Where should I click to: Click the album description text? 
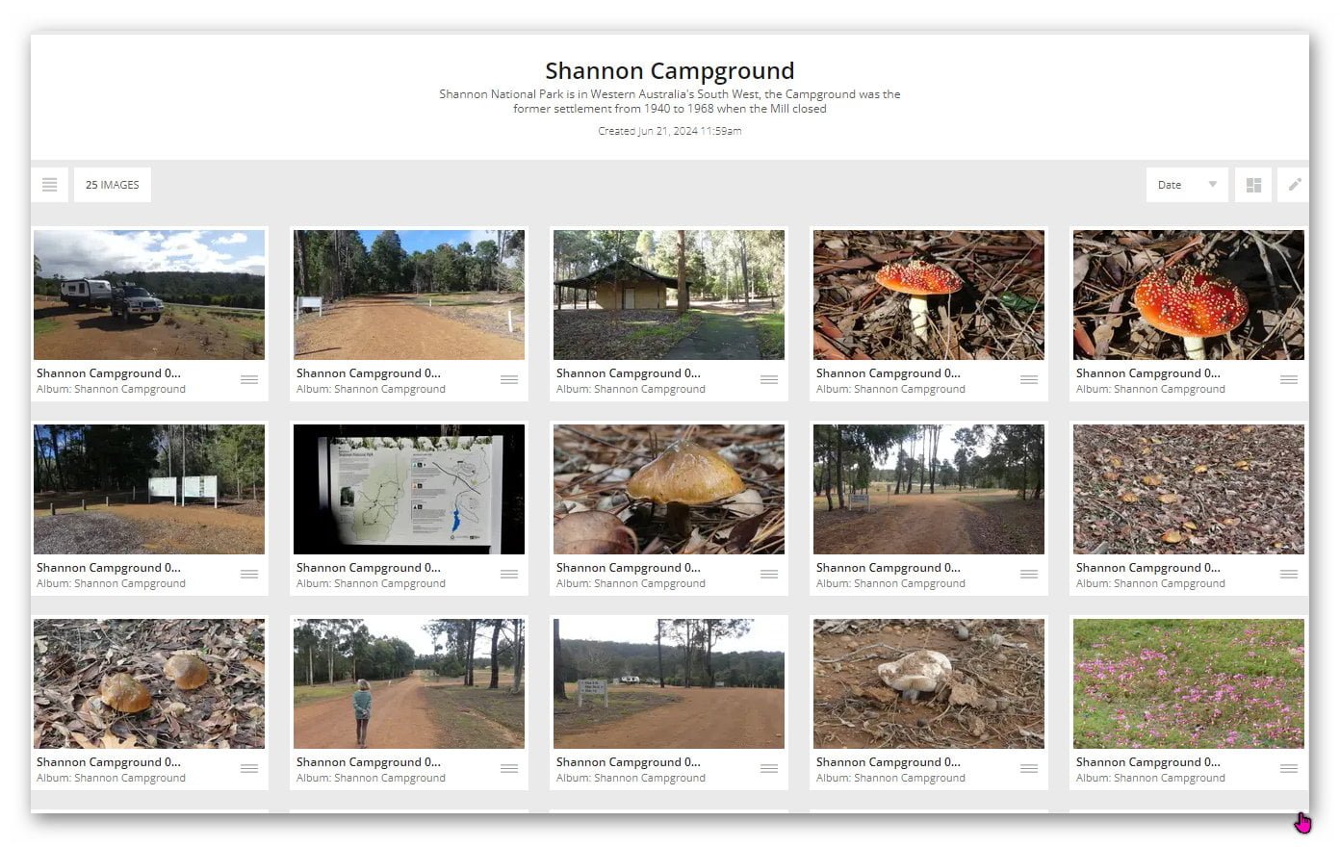pyautogui.click(x=669, y=101)
